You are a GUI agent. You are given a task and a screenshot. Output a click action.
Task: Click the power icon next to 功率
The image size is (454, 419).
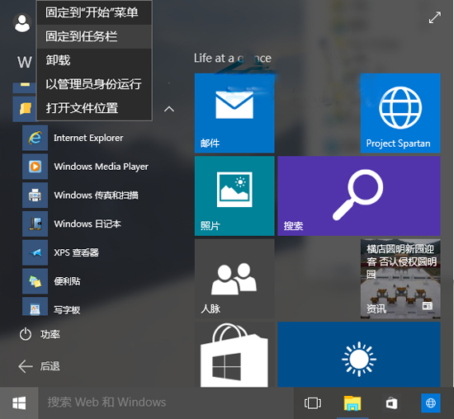tap(26, 334)
